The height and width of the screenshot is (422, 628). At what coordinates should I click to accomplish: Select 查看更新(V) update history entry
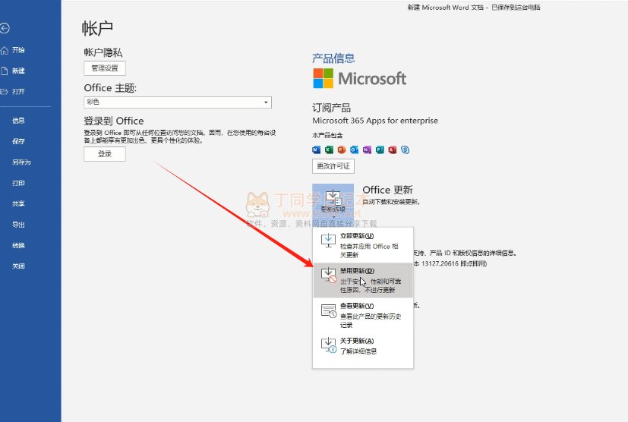(x=363, y=315)
